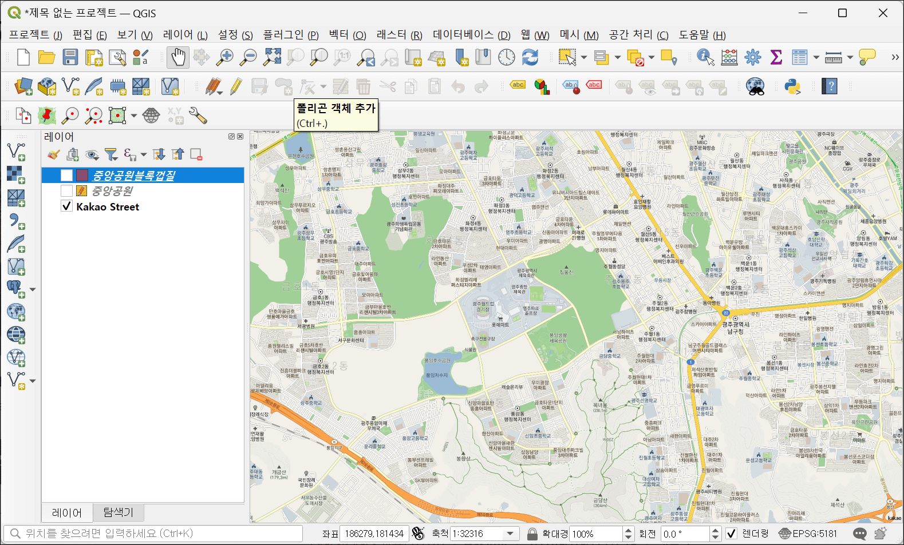The height and width of the screenshot is (545, 904).
Task: Expand the filter by expression dropdown in Layers panel
Action: [x=144, y=154]
